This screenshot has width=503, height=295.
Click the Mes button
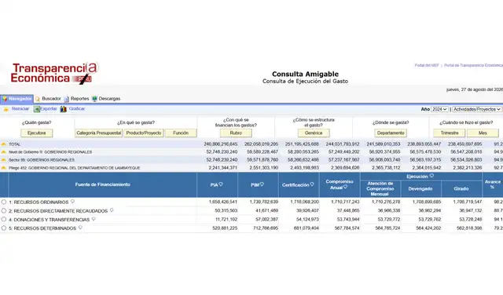click(x=483, y=133)
